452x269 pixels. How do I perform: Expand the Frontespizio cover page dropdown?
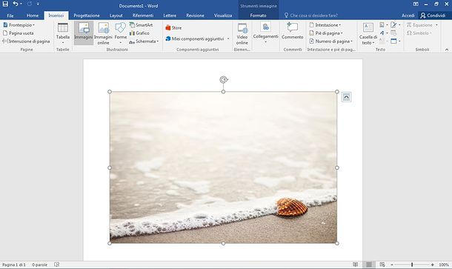19,25
